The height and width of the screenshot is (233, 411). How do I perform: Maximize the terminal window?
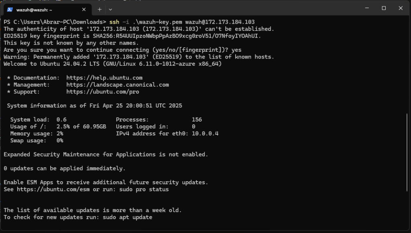coord(384,8)
